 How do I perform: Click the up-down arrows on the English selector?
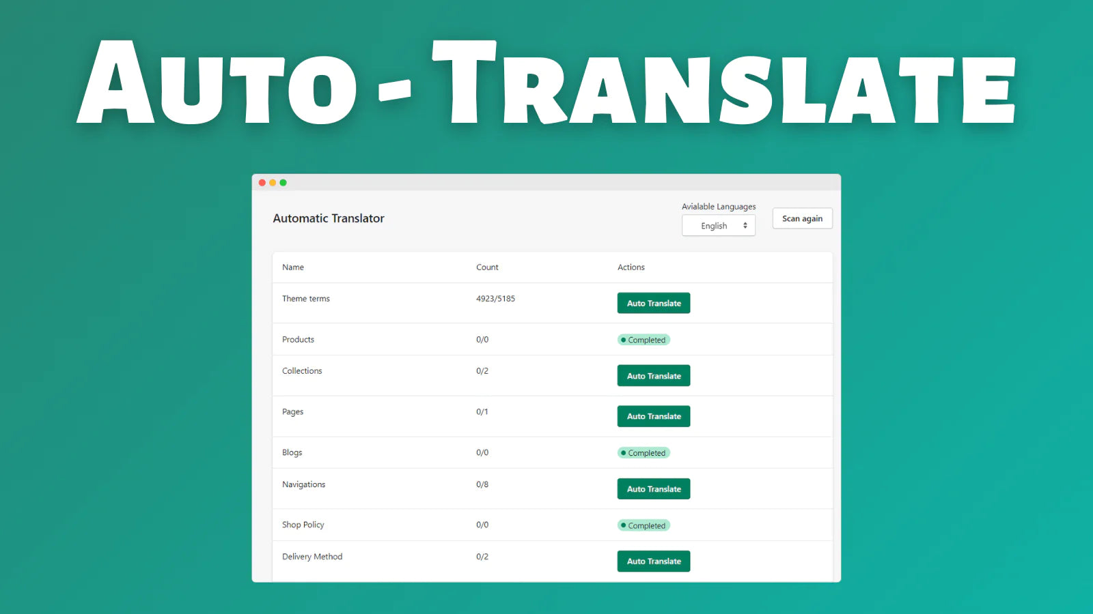(x=746, y=225)
